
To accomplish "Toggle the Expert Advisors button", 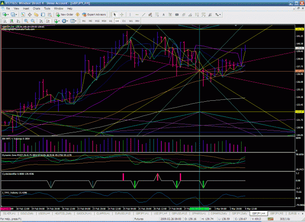I will (x=94, y=15).
